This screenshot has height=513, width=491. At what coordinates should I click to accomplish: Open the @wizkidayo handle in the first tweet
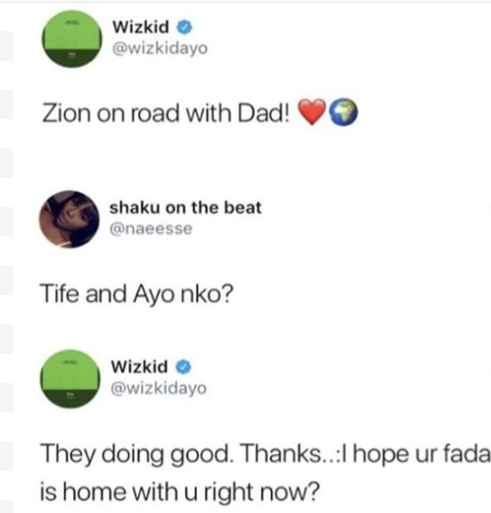pyautogui.click(x=160, y=49)
